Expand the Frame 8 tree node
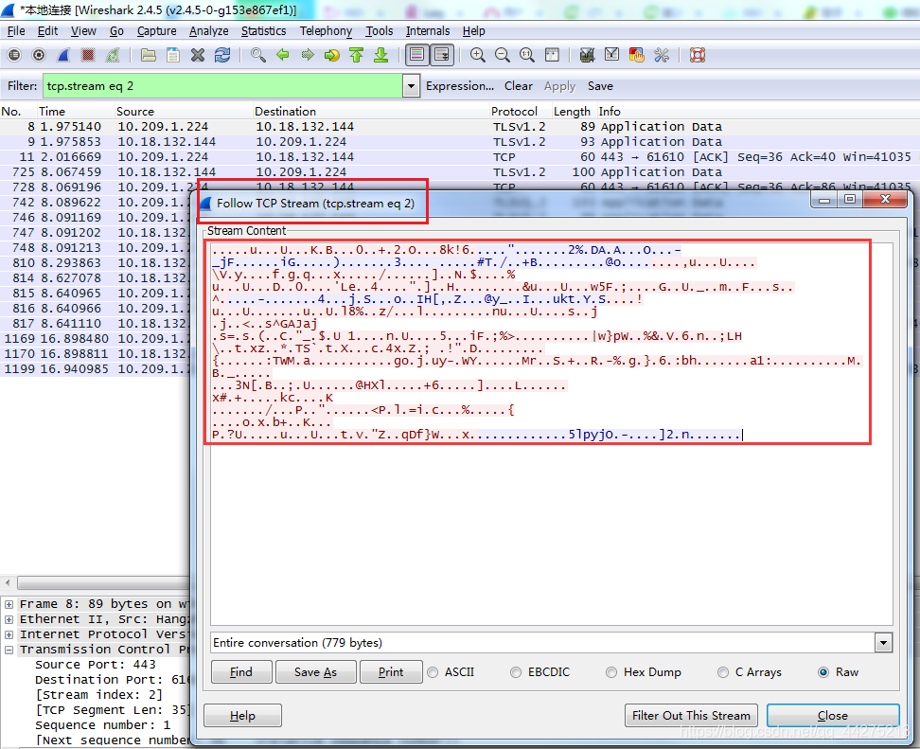The width and height of the screenshot is (920, 749). point(9,604)
